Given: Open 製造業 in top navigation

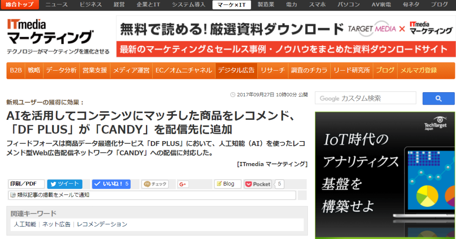Looking at the screenshot, I should [266, 5].
